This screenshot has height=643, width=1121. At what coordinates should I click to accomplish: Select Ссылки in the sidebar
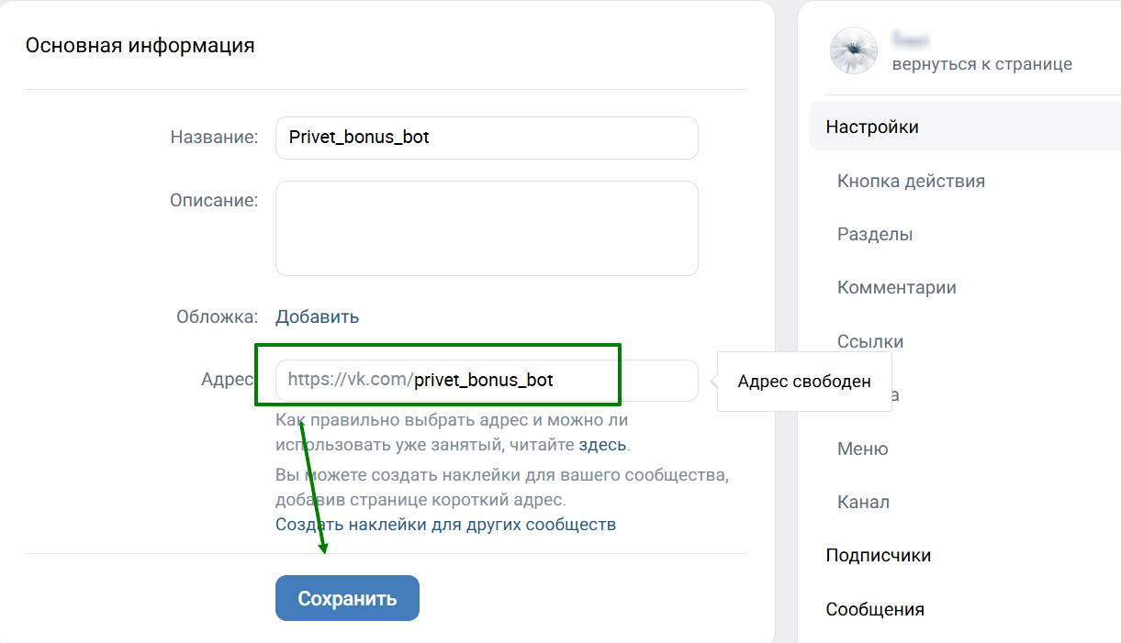(x=870, y=341)
